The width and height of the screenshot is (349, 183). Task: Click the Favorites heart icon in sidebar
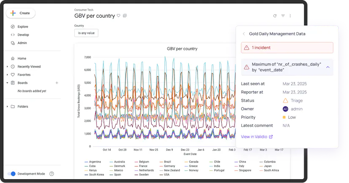pos(13,75)
